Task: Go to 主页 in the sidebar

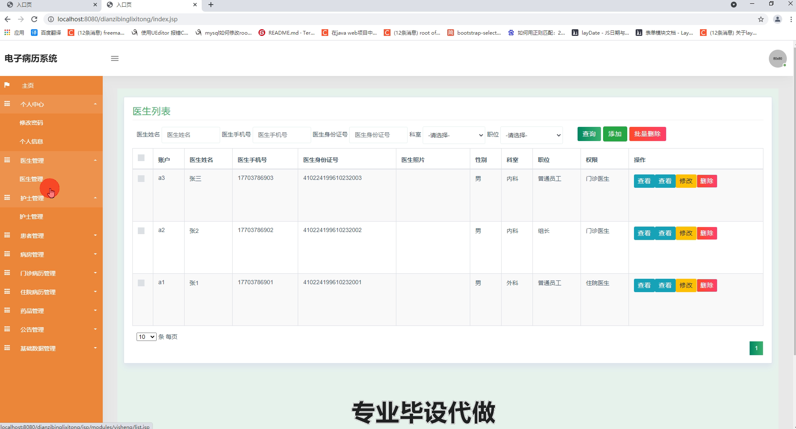Action: 28,86
